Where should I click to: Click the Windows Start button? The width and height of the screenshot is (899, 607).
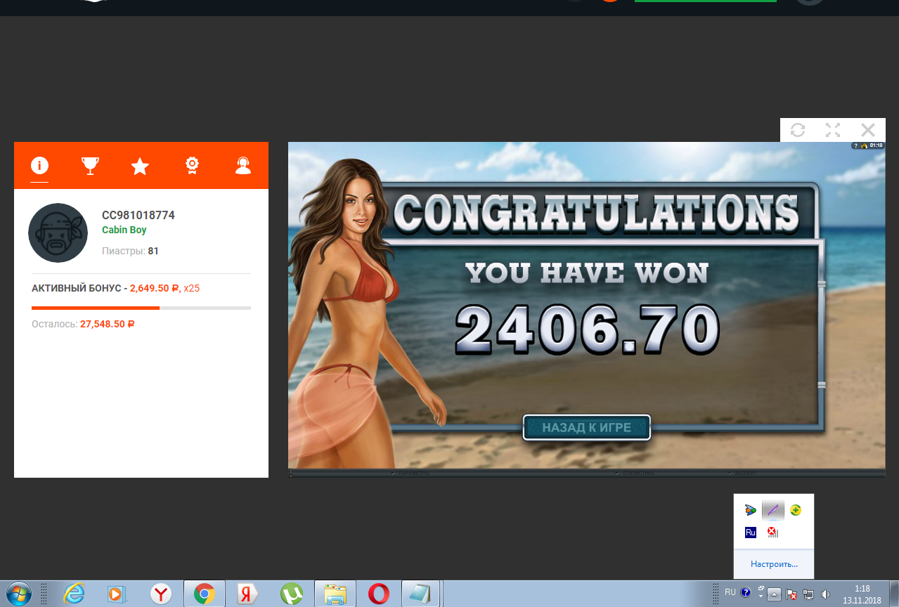[18, 594]
